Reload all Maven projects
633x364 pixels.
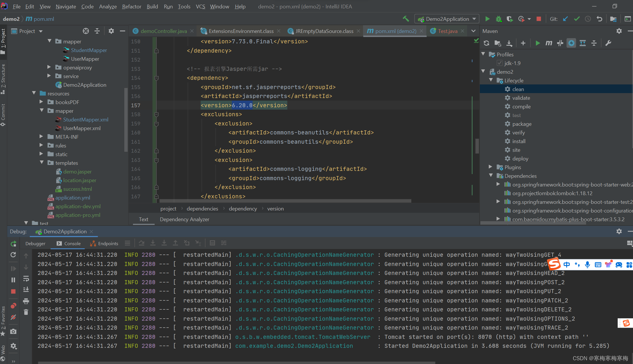pos(486,43)
